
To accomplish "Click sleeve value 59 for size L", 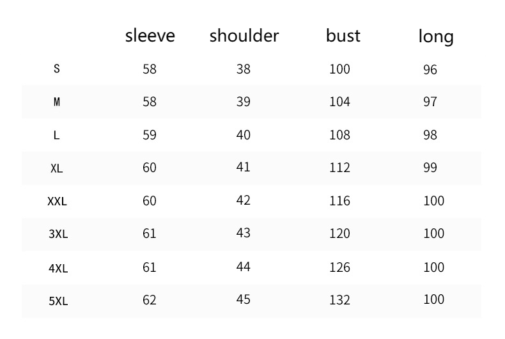I will (x=149, y=135).
